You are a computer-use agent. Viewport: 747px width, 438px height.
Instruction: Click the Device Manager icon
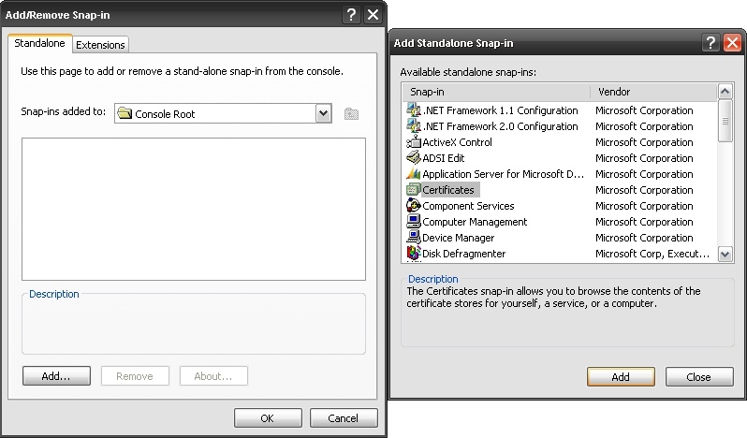point(414,237)
